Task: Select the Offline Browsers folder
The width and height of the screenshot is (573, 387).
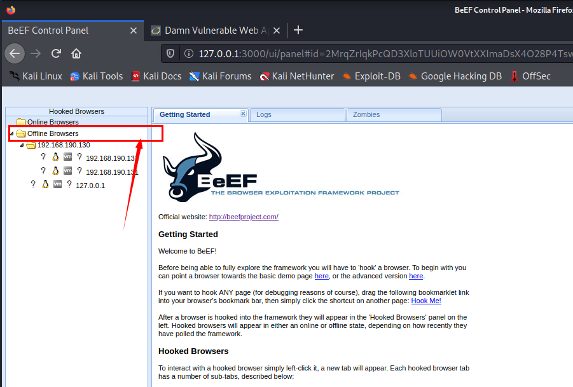Action: point(53,133)
